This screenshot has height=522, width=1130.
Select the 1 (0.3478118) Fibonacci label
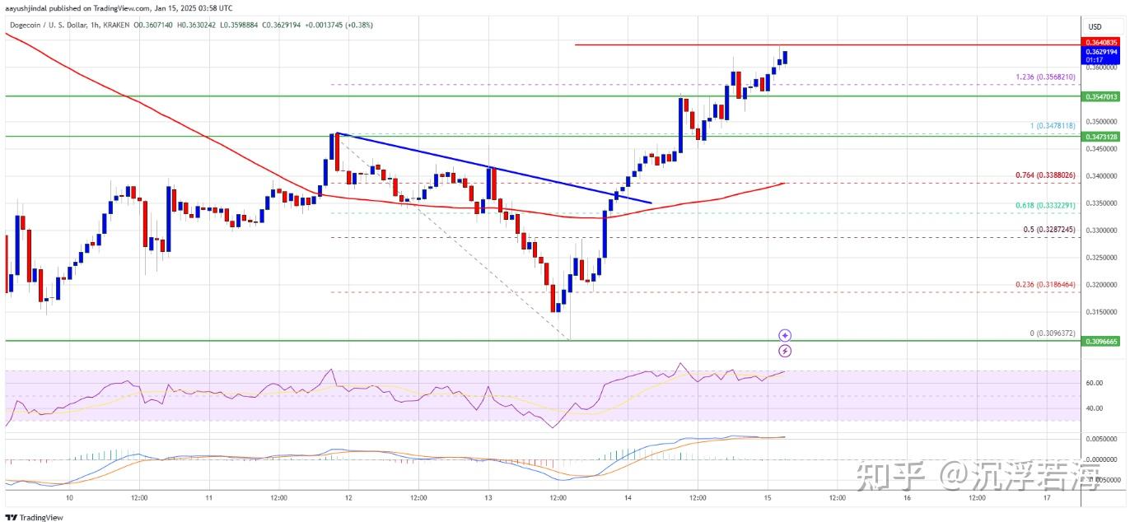pyautogui.click(x=1053, y=126)
